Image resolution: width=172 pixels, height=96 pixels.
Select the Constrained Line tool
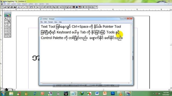(x=9, y=25)
